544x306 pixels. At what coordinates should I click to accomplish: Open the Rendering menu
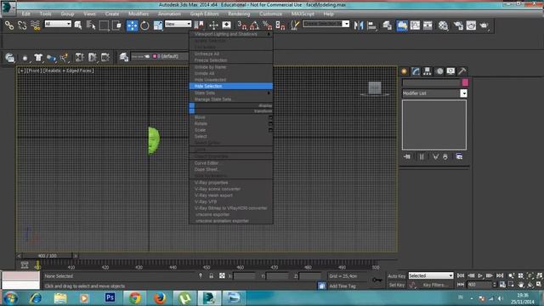[239, 14]
